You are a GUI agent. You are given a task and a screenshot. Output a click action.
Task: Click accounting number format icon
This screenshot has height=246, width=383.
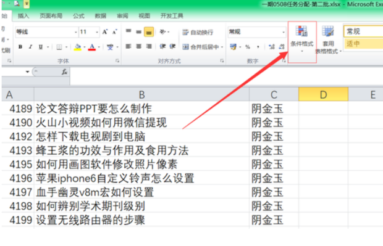(x=234, y=47)
